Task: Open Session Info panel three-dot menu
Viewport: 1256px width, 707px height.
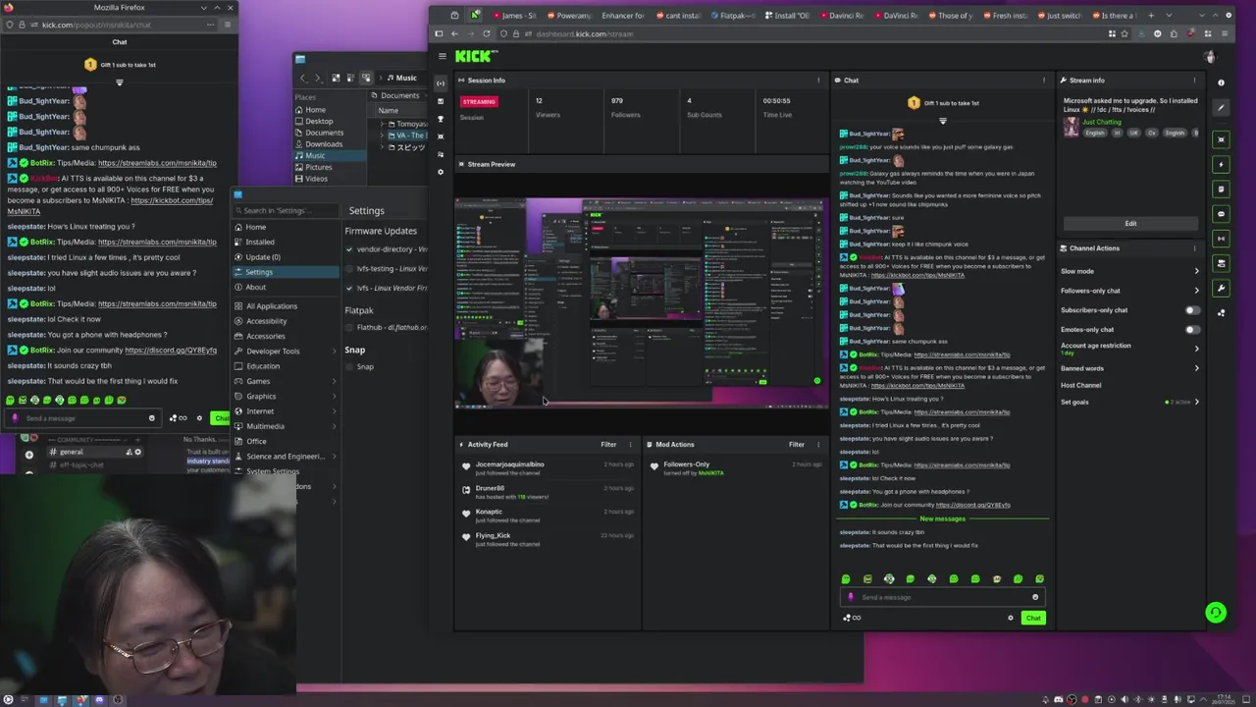Action: coord(818,81)
